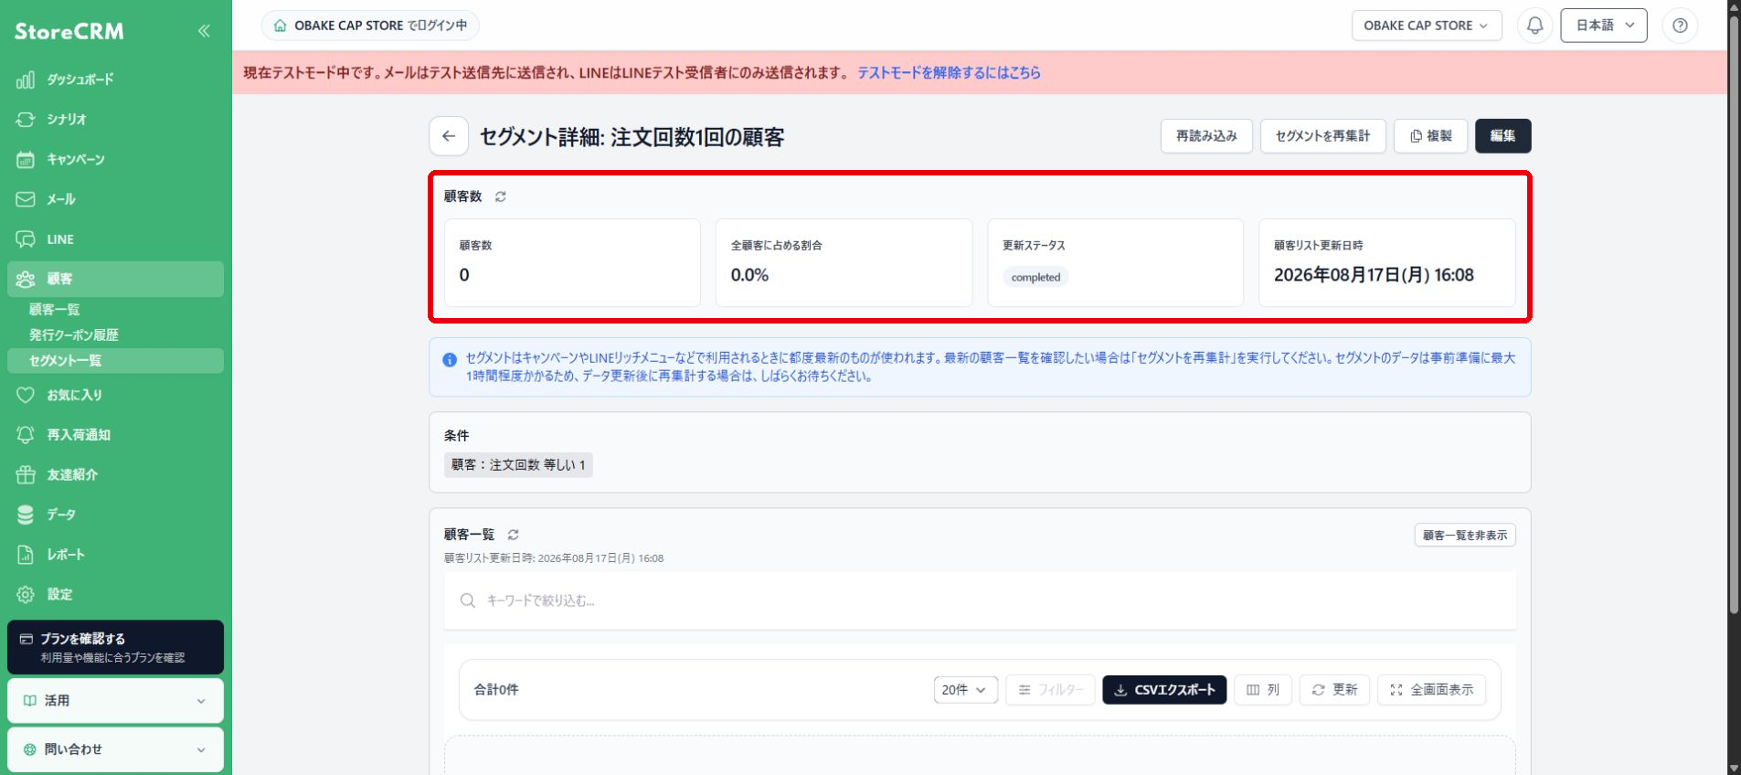Viewport: 1741px width, 775px height.
Task: Select セグメント一覧 submenu item
Action: (115, 361)
